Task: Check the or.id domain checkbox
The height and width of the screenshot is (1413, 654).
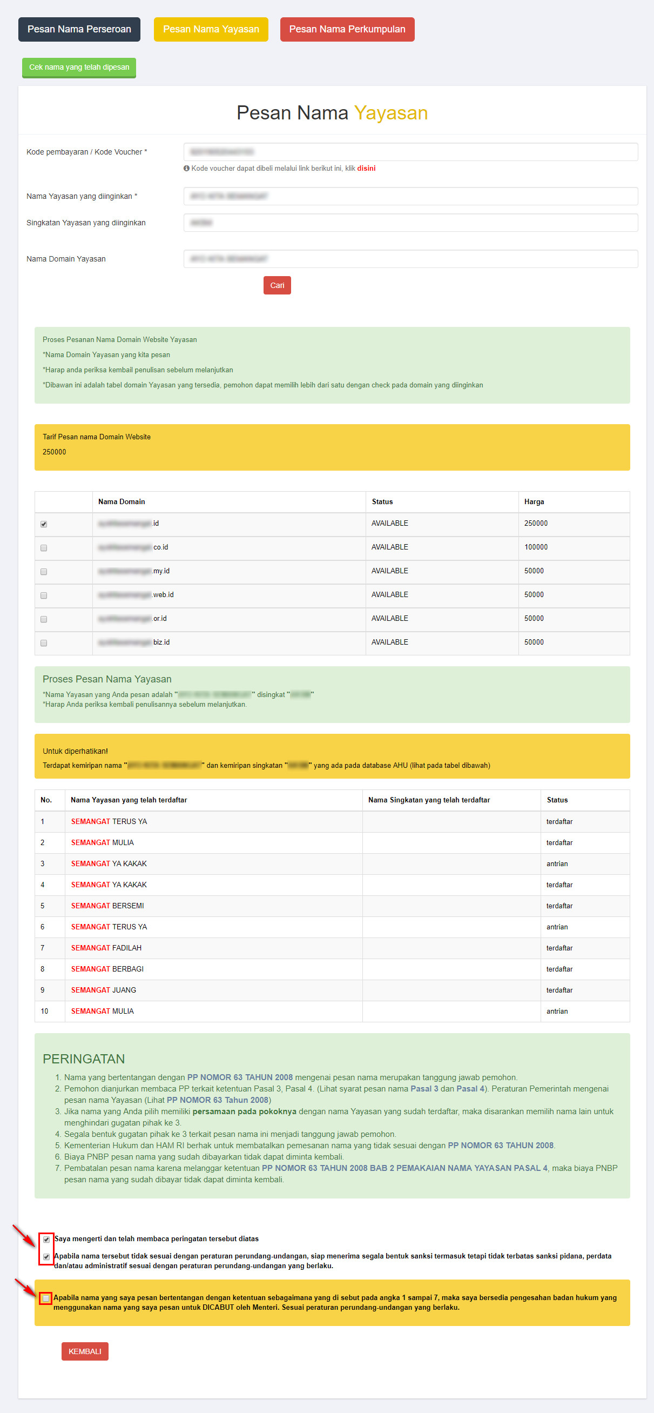Action: point(44,619)
